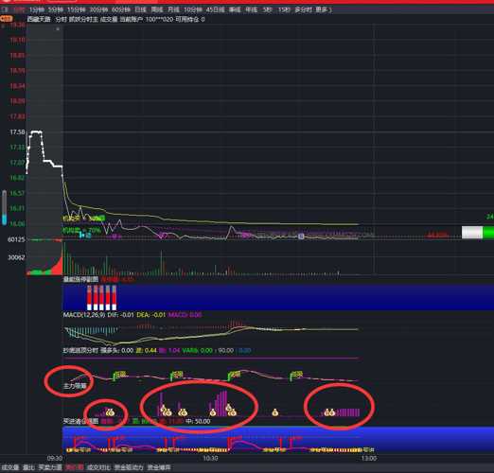Click the first money bag signal icon
Image resolution: width=494 pixels, height=473 pixels.
(110, 412)
